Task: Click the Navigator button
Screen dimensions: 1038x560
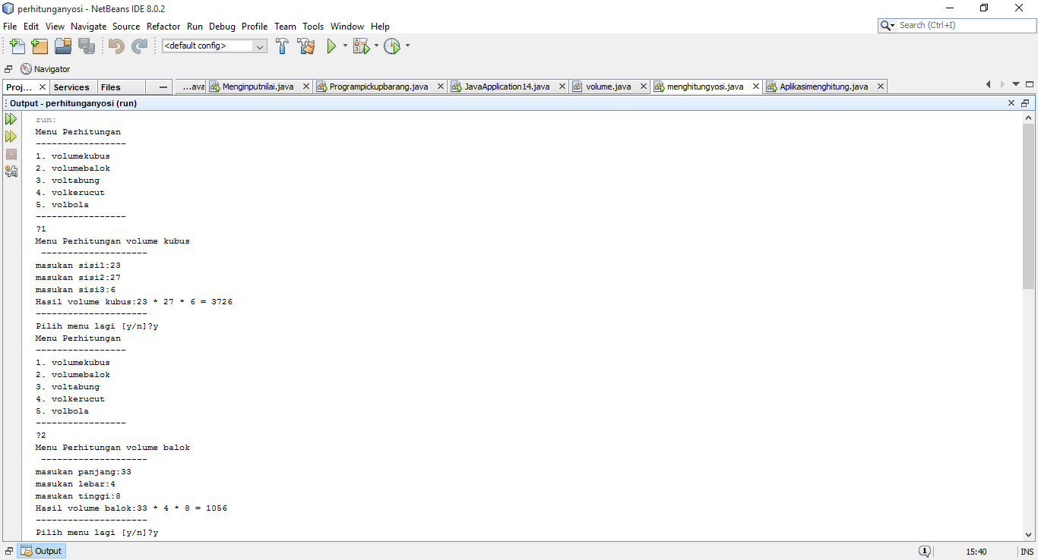Action: click(47, 68)
